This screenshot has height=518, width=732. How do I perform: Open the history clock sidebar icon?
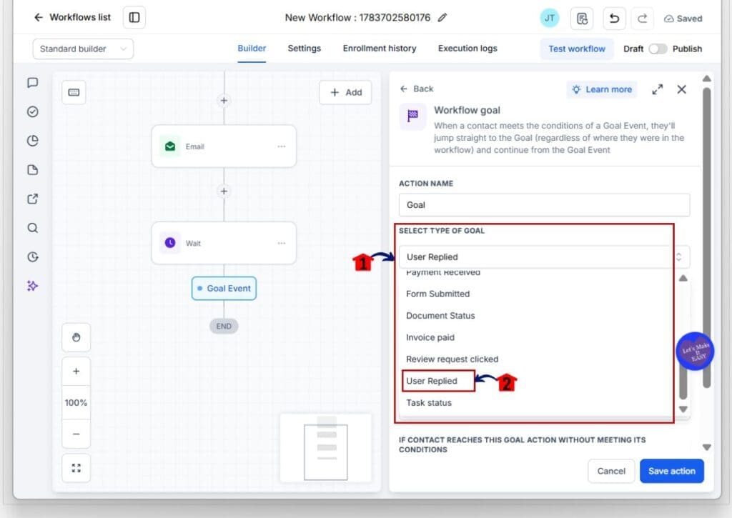32,256
